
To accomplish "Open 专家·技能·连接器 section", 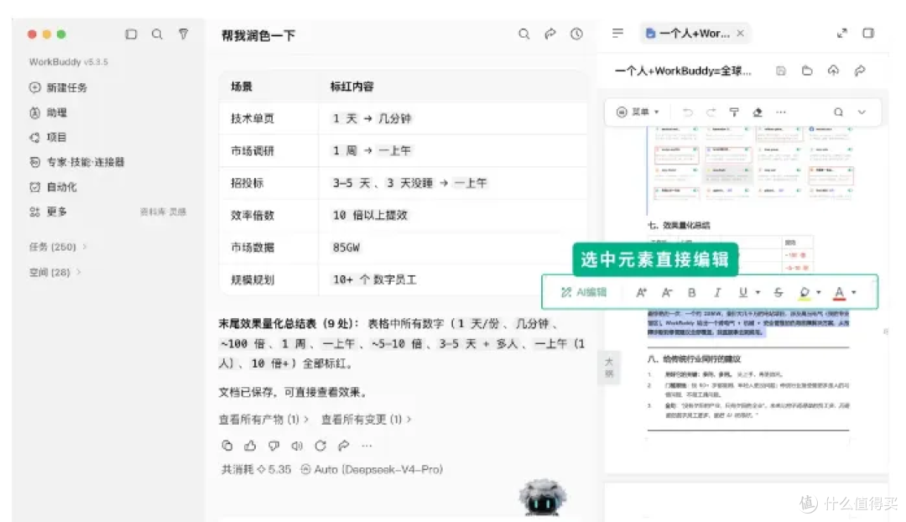I will point(77,163).
